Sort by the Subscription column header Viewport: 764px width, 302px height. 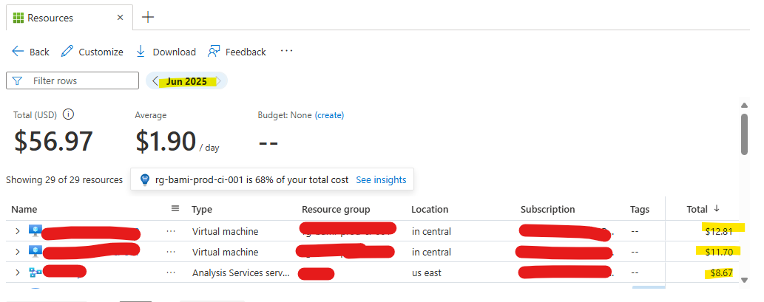547,210
